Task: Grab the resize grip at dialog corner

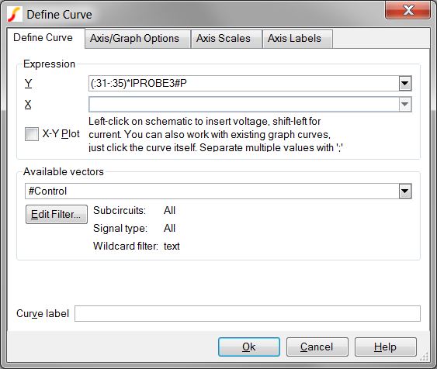Action: pyautogui.click(x=424, y=356)
